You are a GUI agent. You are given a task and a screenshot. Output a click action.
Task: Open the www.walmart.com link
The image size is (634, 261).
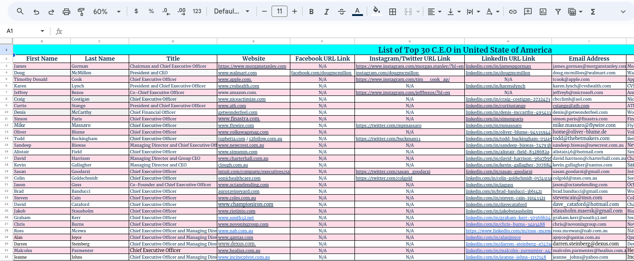click(x=237, y=73)
